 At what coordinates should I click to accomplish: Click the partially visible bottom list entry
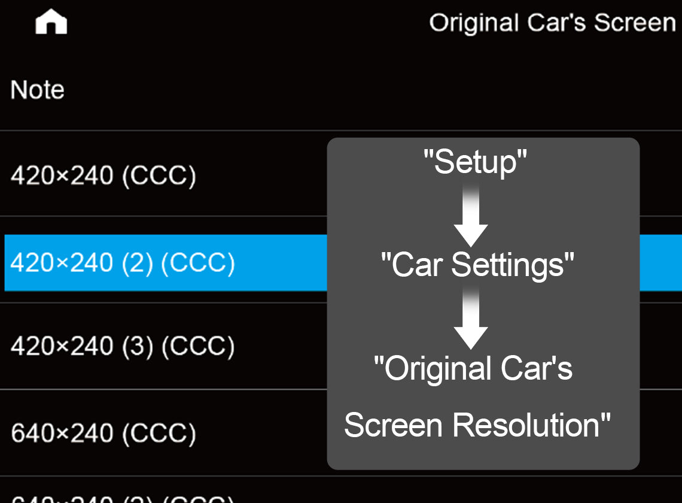[x=123, y=496]
